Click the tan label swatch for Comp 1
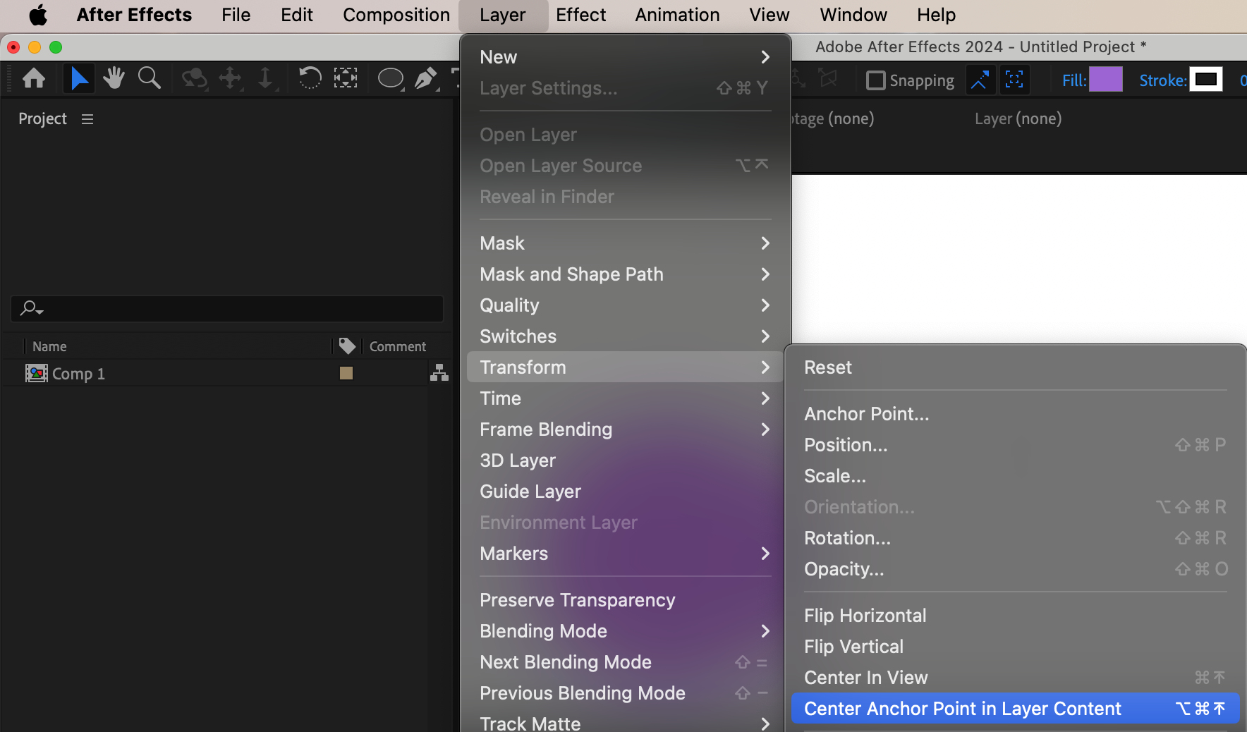The height and width of the screenshot is (732, 1247). [346, 373]
